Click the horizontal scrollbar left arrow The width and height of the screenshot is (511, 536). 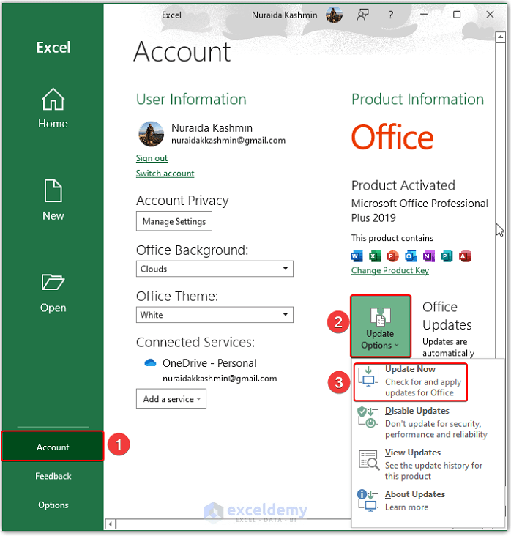pos(111,524)
